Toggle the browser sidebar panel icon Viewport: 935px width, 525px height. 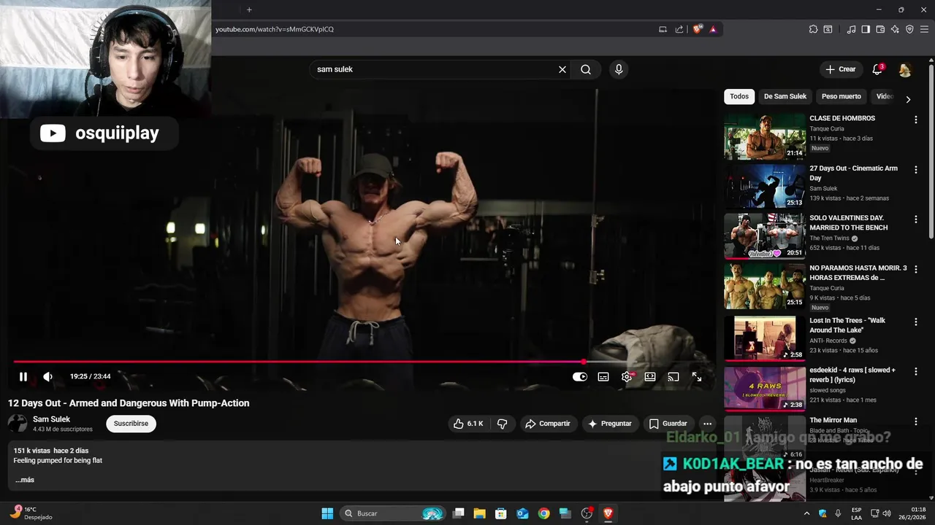[866, 29]
